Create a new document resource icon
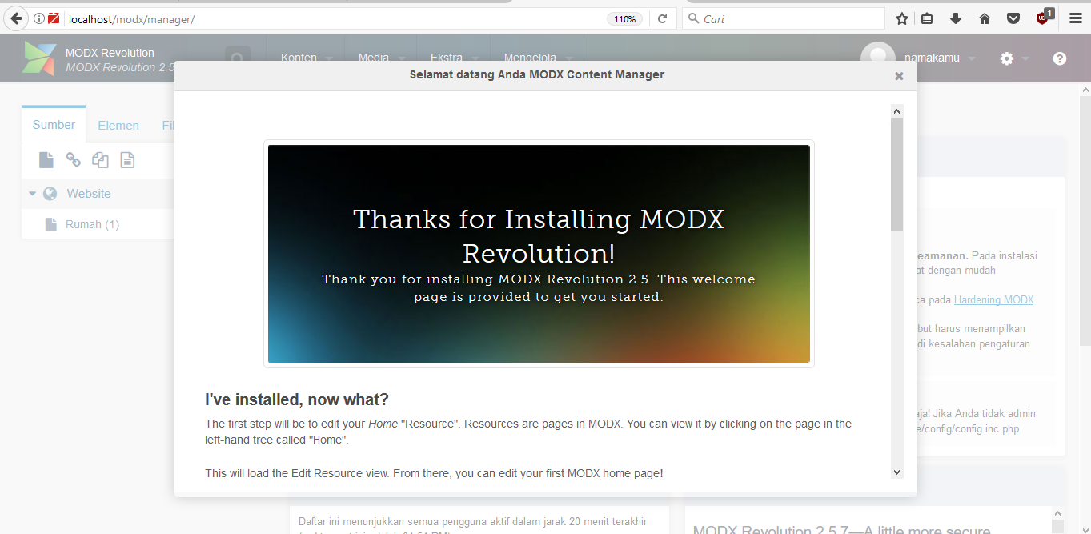 click(46, 160)
